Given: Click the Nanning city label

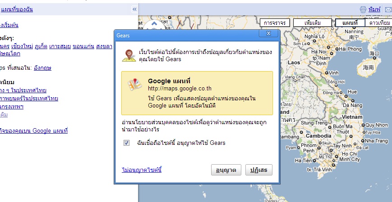Looking at the screenshot, I should tap(354, 31).
